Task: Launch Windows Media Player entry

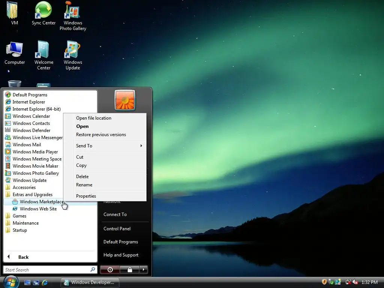Action: [34, 151]
